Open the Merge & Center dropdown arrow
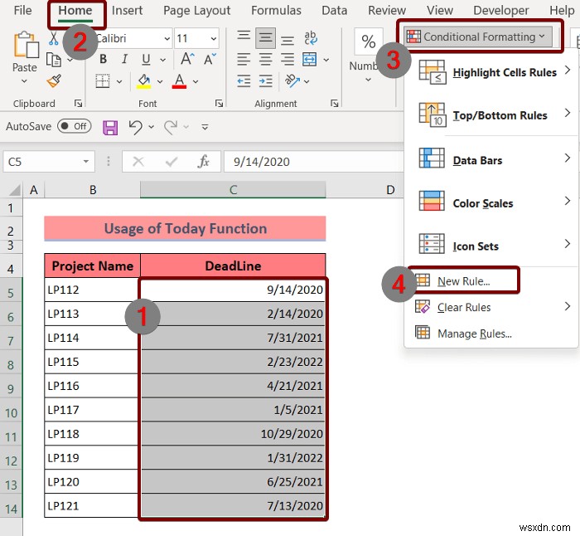The image size is (580, 536). click(x=326, y=60)
